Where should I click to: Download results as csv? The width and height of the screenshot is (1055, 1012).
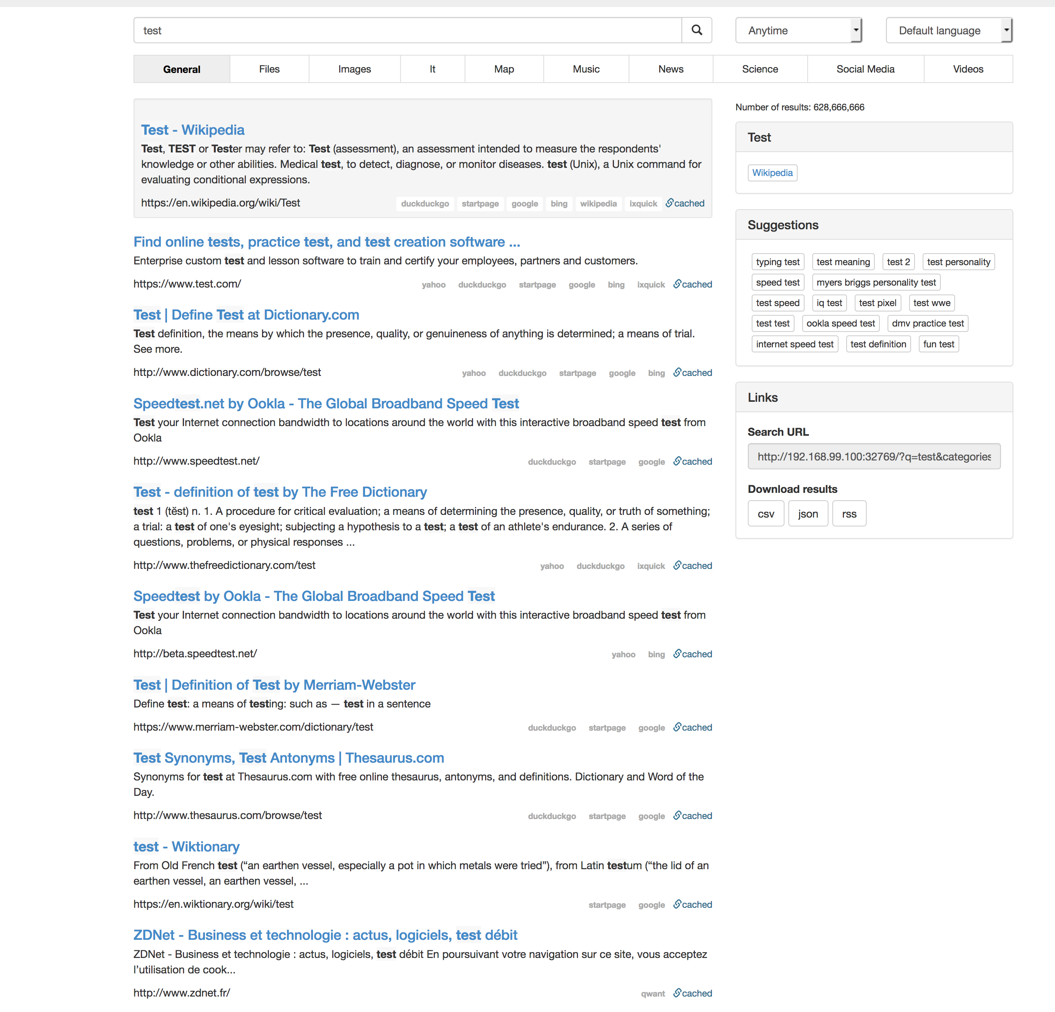766,513
